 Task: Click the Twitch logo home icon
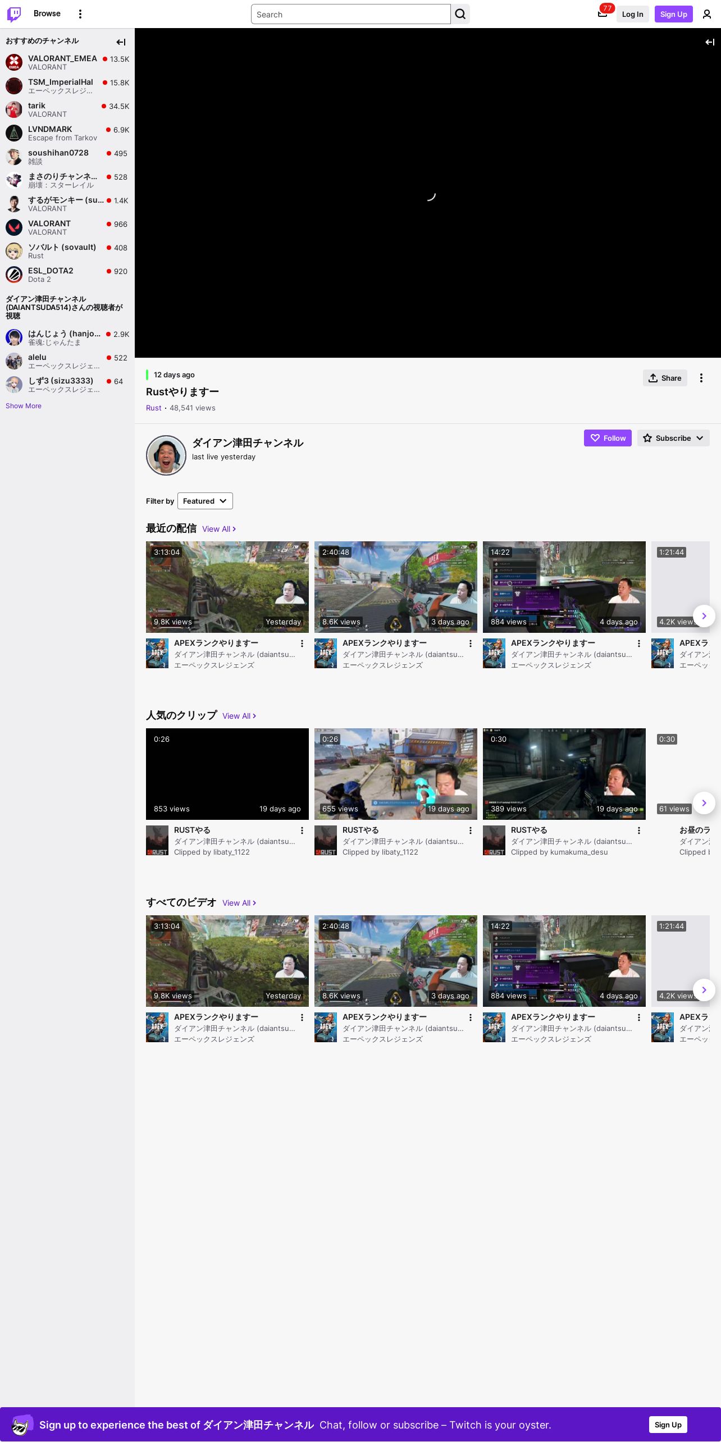point(14,14)
